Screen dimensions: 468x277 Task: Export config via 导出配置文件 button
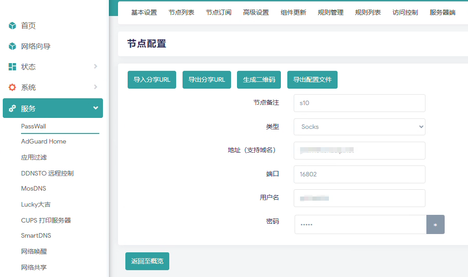312,80
